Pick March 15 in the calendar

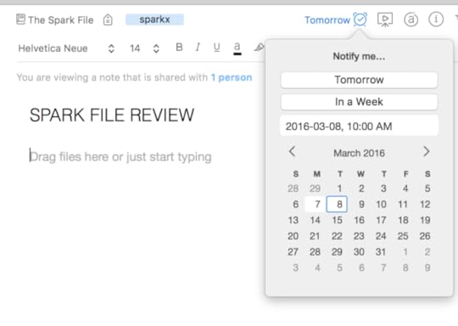tap(337, 220)
